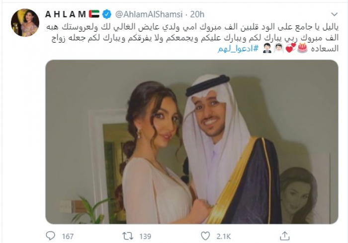This screenshot has height=243, width=348.
Task: Click the groom emoji near hashtag
Action: (x=267, y=48)
